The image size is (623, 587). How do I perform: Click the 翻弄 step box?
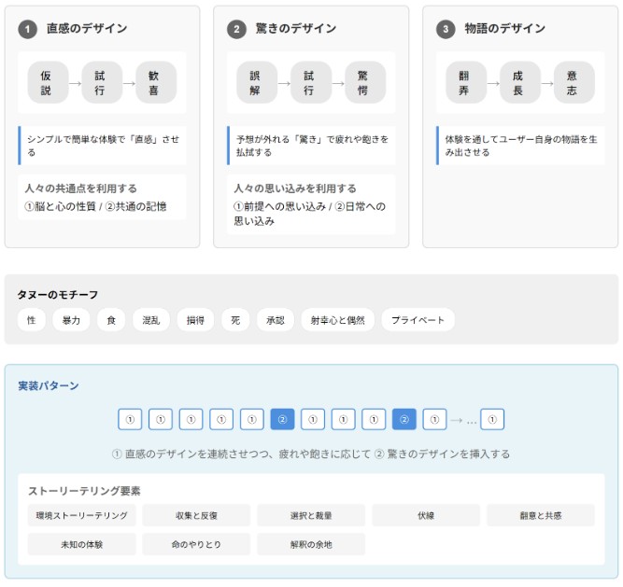[x=464, y=83]
